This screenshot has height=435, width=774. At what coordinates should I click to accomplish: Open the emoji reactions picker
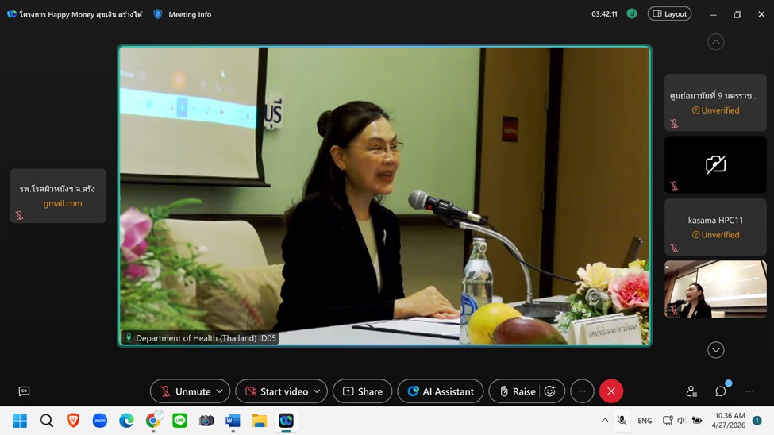pyautogui.click(x=549, y=391)
